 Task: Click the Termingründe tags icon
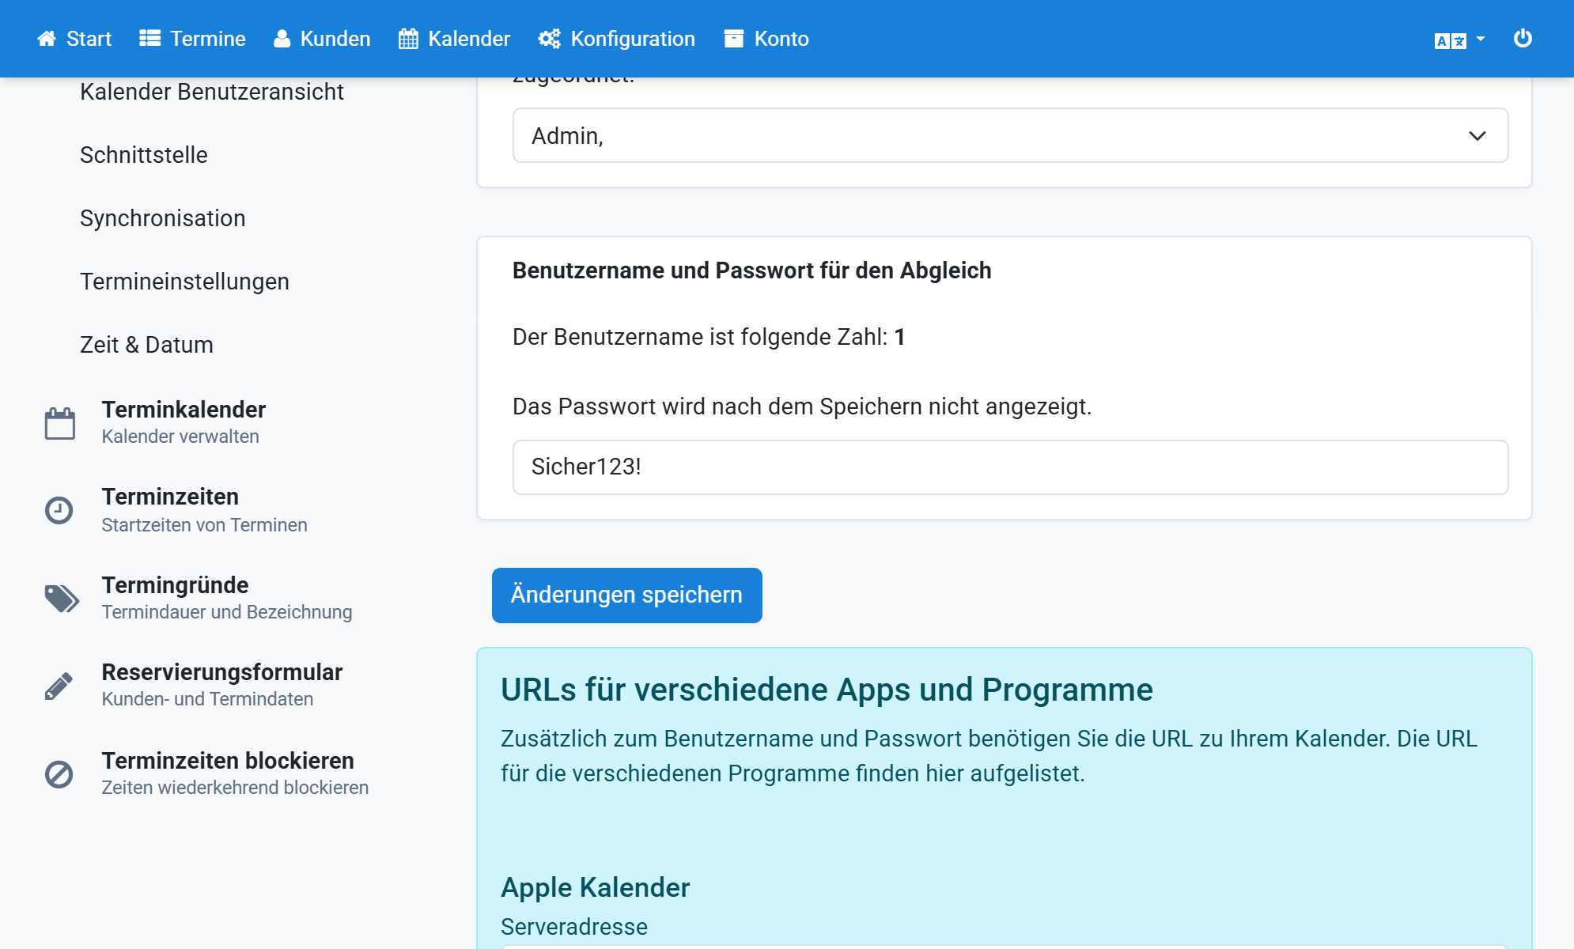click(62, 599)
